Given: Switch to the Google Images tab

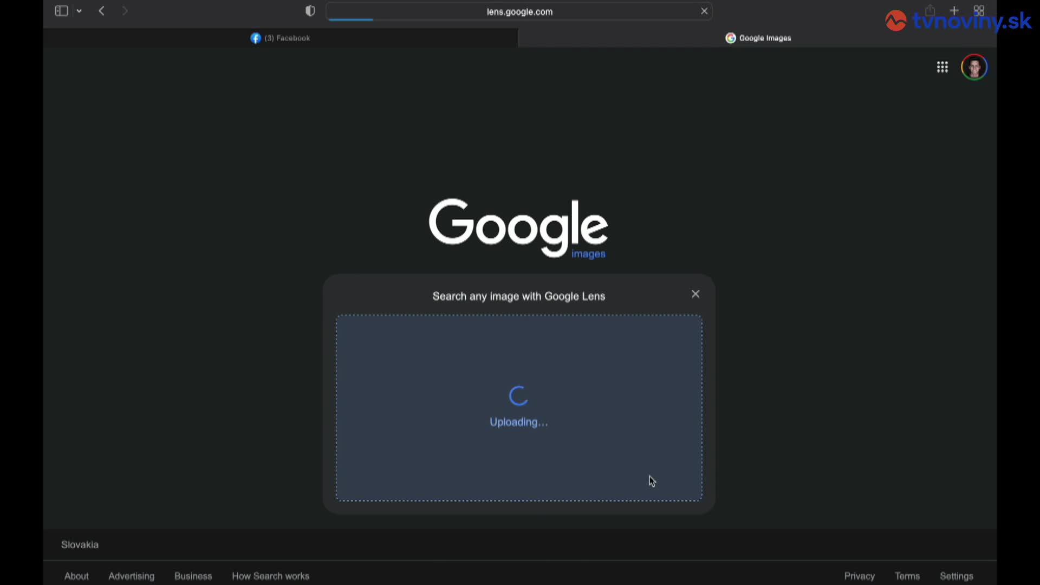Looking at the screenshot, I should point(758,38).
